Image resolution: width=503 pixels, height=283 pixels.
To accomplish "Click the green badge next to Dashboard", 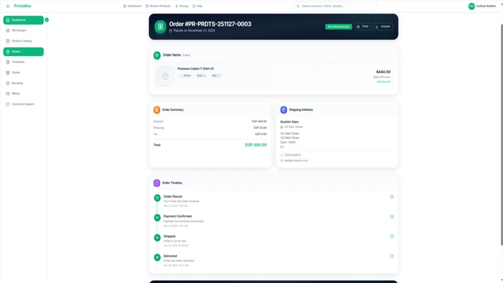I will (x=47, y=20).
